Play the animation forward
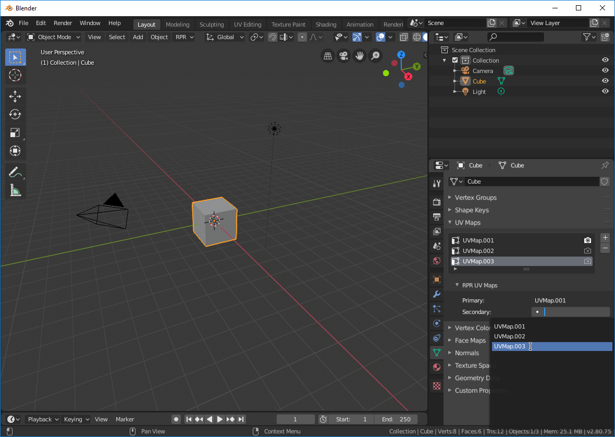Image resolution: width=615 pixels, height=437 pixels. pos(219,419)
